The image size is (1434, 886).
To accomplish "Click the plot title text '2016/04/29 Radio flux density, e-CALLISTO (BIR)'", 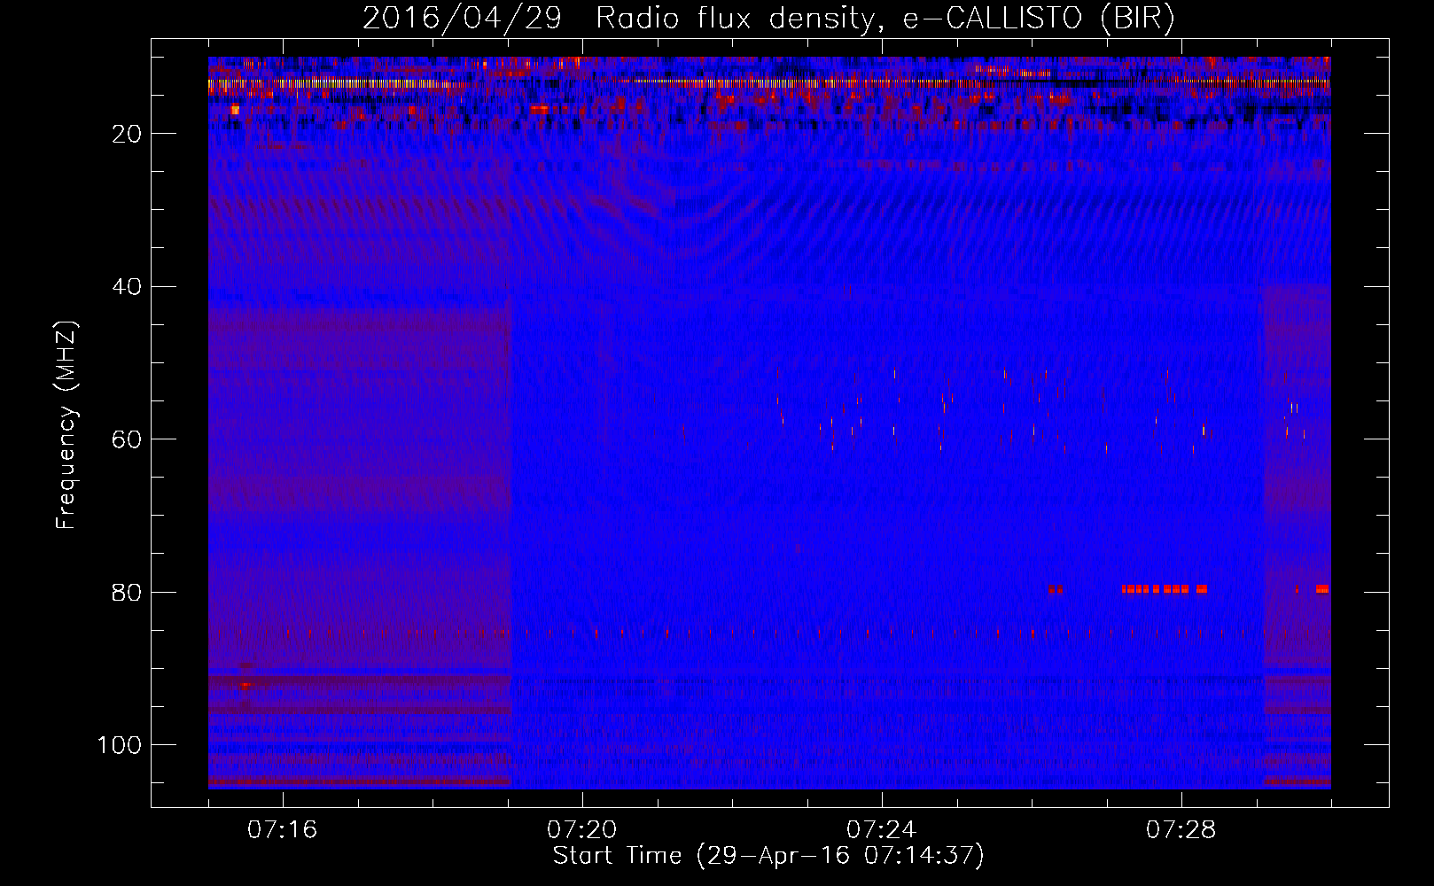I will point(769,18).
